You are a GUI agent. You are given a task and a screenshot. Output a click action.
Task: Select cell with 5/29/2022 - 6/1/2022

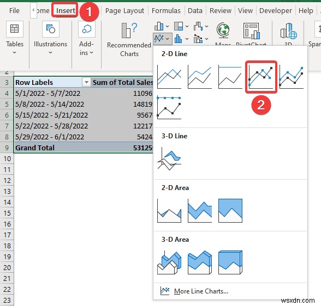click(52, 137)
